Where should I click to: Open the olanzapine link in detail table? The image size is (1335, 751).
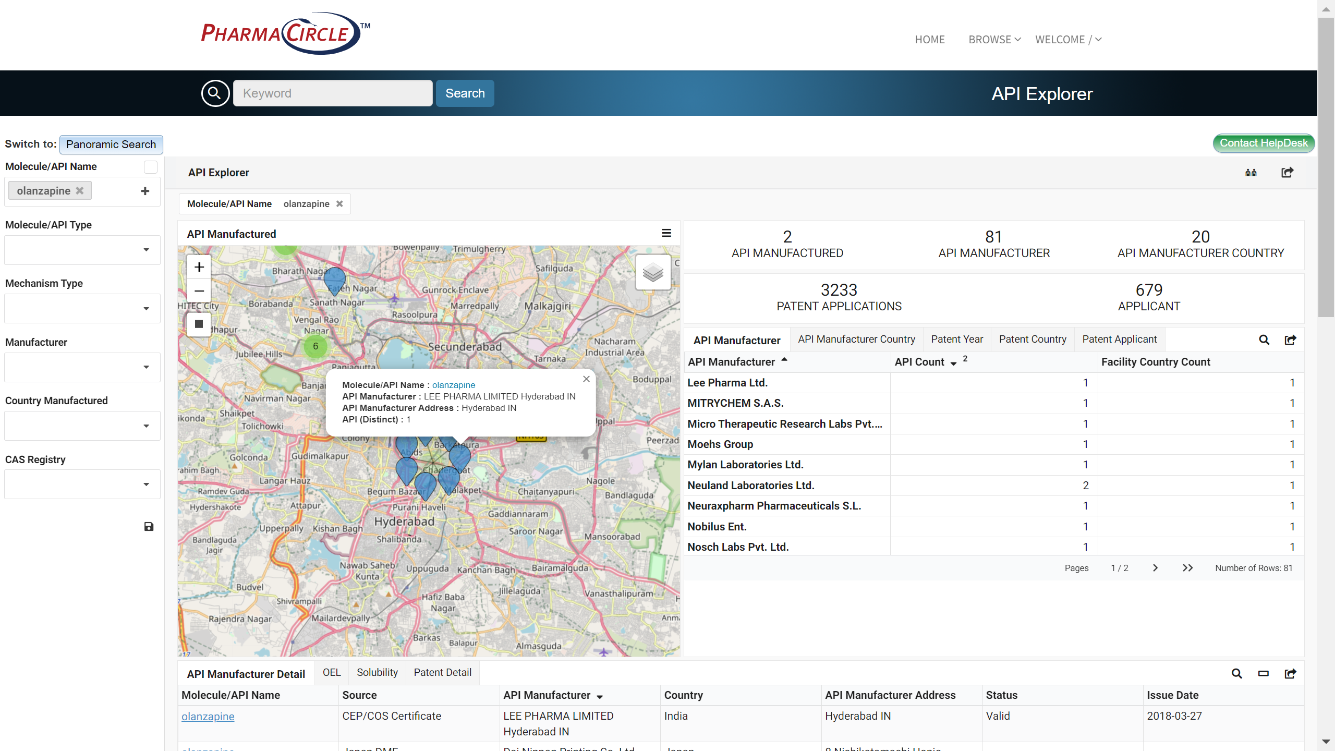click(208, 717)
